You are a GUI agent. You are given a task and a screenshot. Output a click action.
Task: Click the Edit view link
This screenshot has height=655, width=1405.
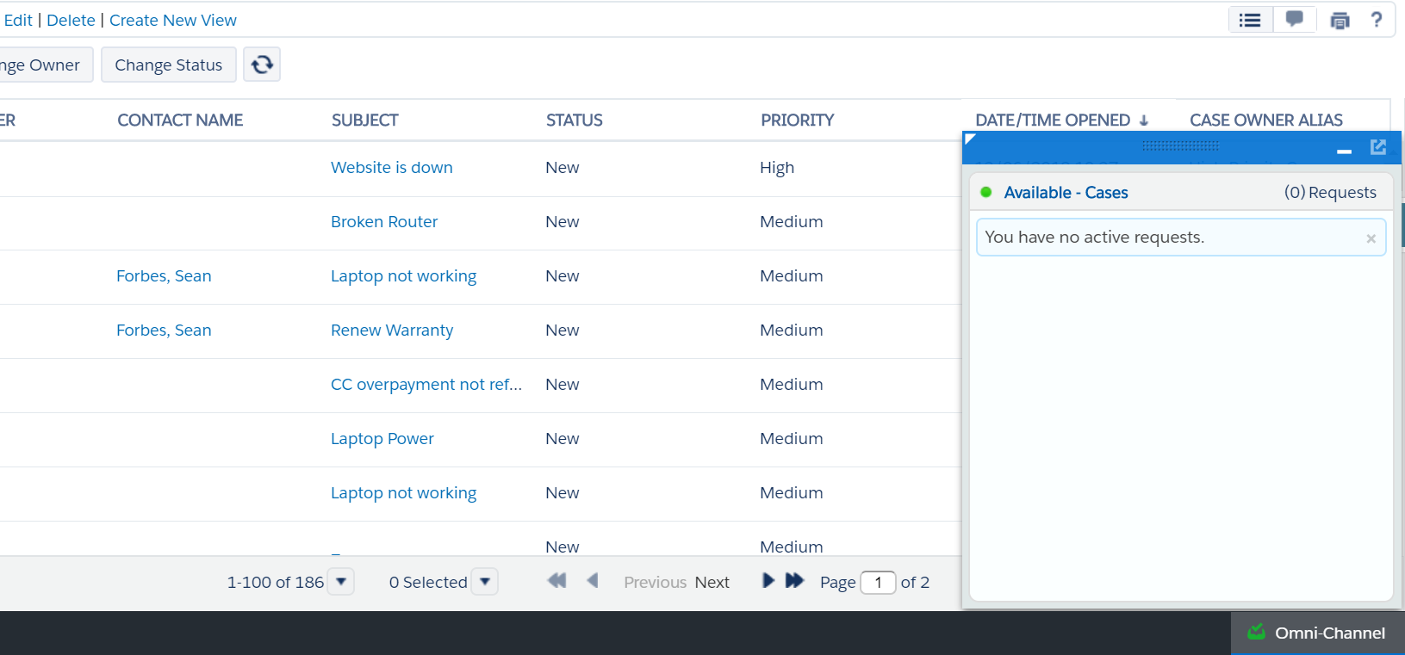[x=18, y=20]
